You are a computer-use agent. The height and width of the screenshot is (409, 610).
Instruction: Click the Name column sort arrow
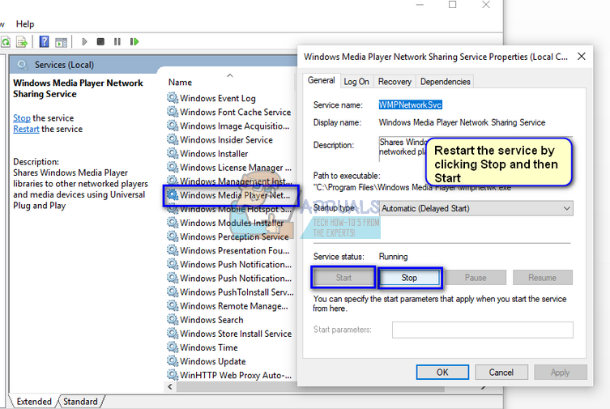click(230, 75)
